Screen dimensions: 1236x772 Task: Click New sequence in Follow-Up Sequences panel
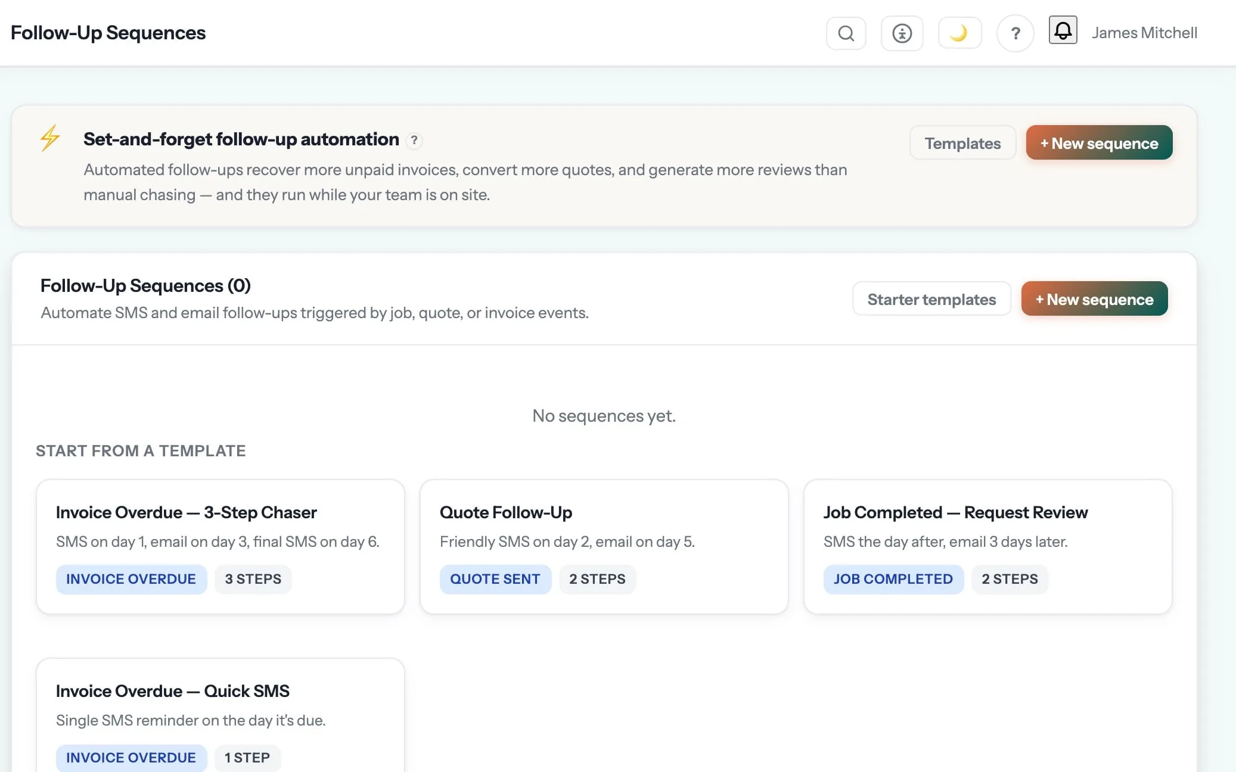tap(1094, 299)
